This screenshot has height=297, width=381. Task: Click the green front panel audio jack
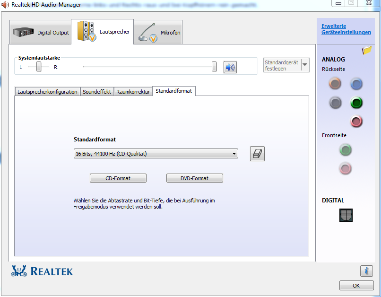click(x=345, y=150)
